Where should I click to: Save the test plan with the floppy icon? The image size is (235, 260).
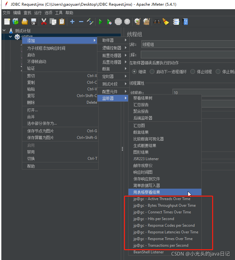click(34, 22)
